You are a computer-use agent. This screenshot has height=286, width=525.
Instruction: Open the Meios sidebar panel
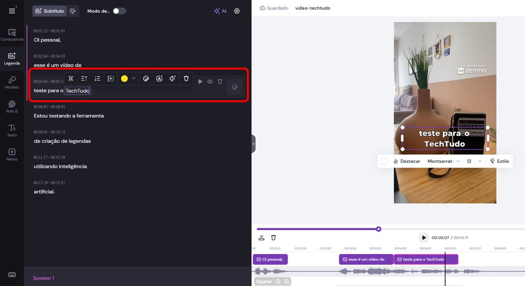click(x=12, y=155)
